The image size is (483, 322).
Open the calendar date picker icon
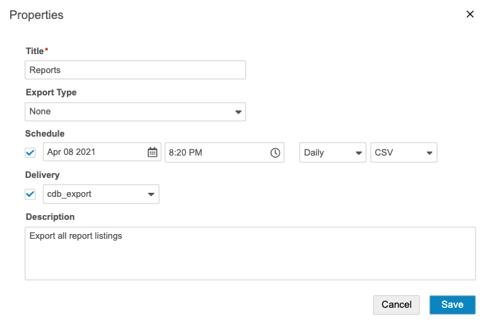click(152, 153)
